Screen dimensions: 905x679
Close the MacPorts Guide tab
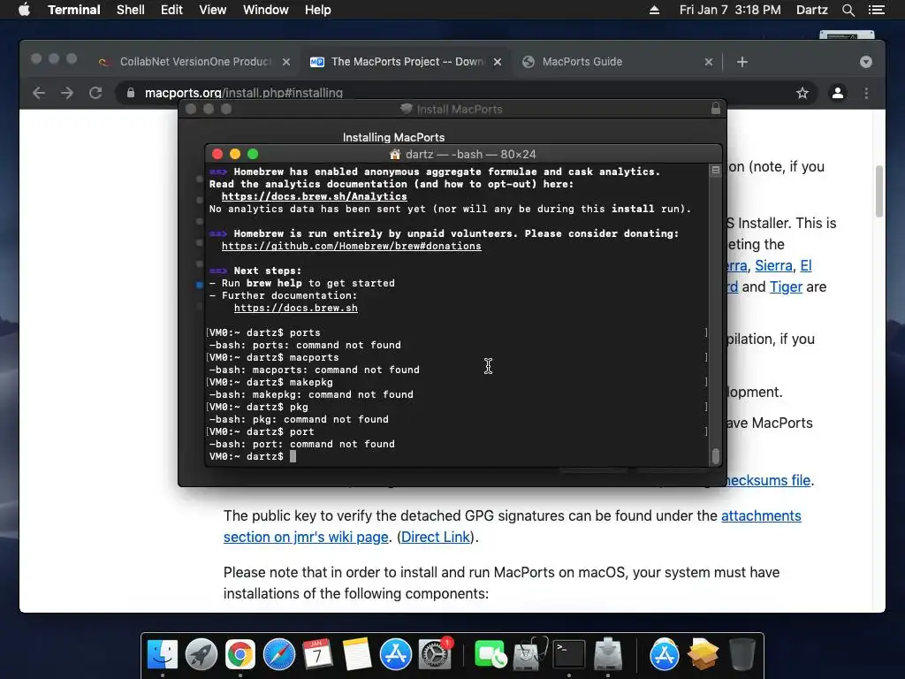709,62
